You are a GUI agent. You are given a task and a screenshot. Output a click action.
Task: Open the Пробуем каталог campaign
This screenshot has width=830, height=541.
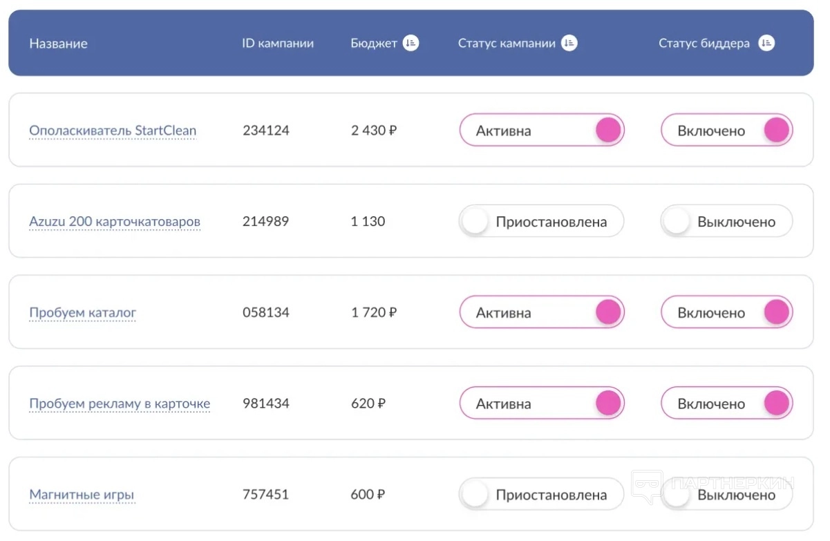point(83,313)
